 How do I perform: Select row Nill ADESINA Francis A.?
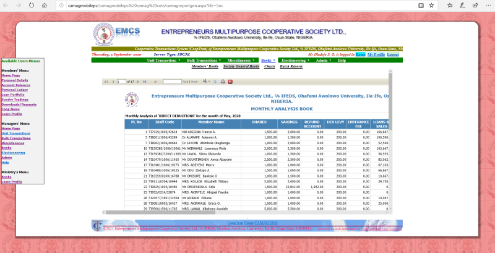(x=256, y=132)
